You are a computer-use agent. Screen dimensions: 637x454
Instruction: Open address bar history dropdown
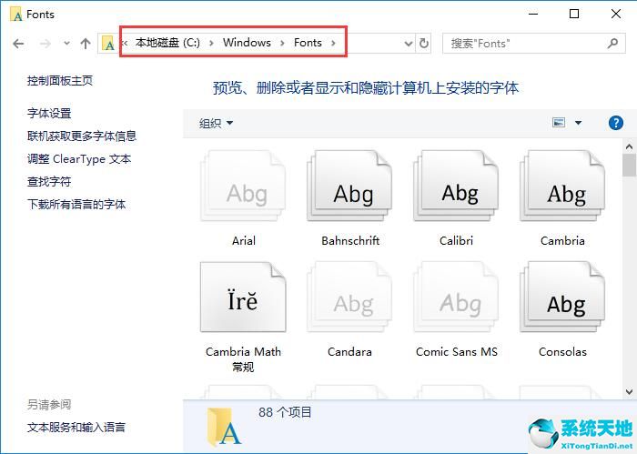tap(409, 44)
